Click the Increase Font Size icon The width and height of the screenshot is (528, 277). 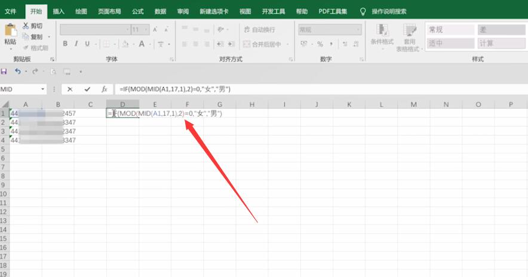point(155,30)
